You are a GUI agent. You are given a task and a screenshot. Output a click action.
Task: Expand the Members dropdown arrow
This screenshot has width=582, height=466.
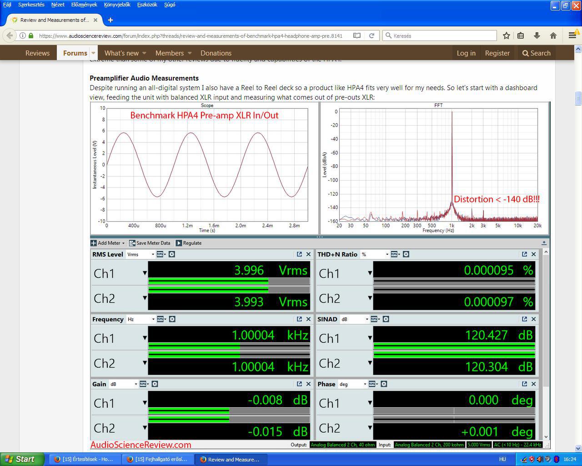[190, 53]
